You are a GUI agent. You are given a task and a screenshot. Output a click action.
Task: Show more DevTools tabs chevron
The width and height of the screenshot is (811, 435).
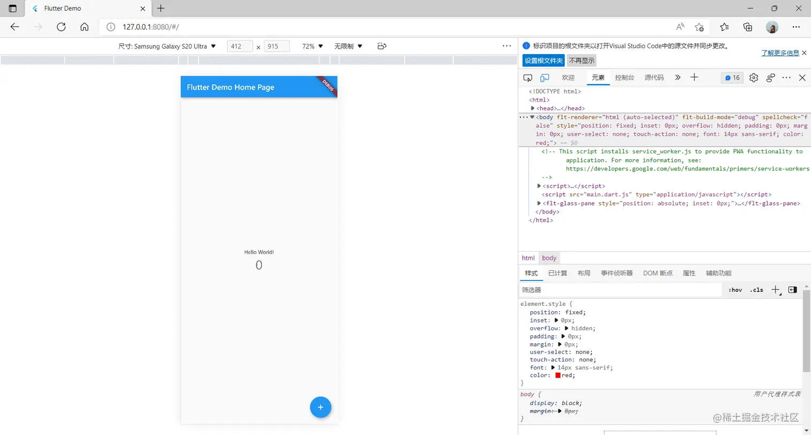coord(678,78)
